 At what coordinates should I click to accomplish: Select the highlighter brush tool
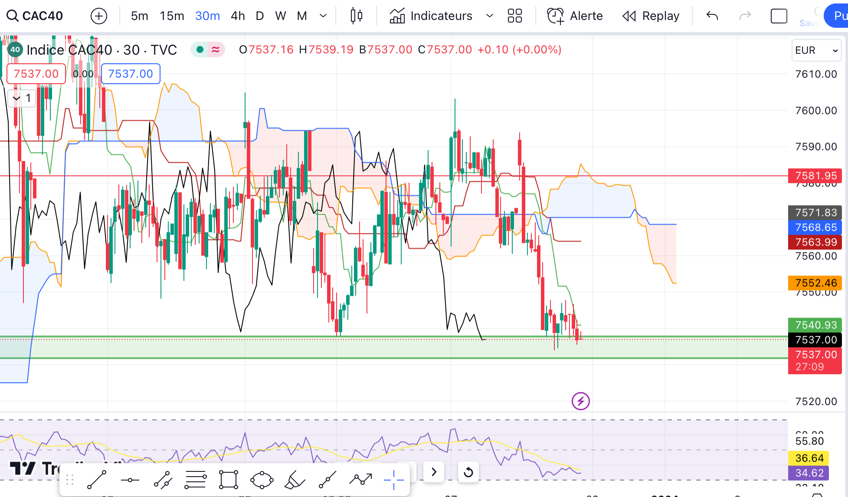click(x=295, y=480)
